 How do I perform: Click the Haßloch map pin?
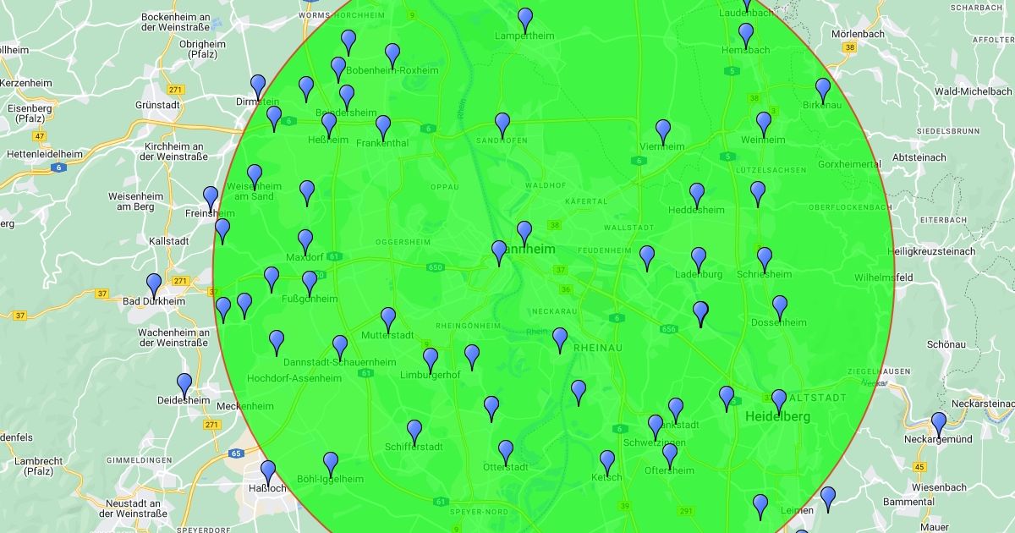(268, 472)
